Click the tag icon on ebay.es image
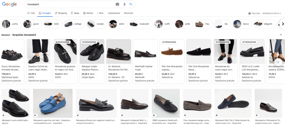 click(3, 115)
